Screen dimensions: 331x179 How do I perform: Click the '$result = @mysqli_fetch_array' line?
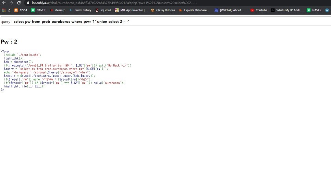tap(50, 76)
